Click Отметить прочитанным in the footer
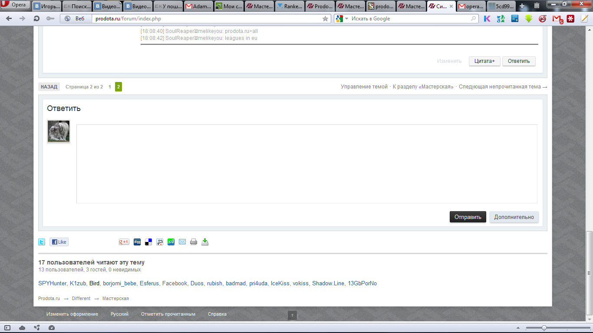593x333 pixels. click(x=168, y=314)
